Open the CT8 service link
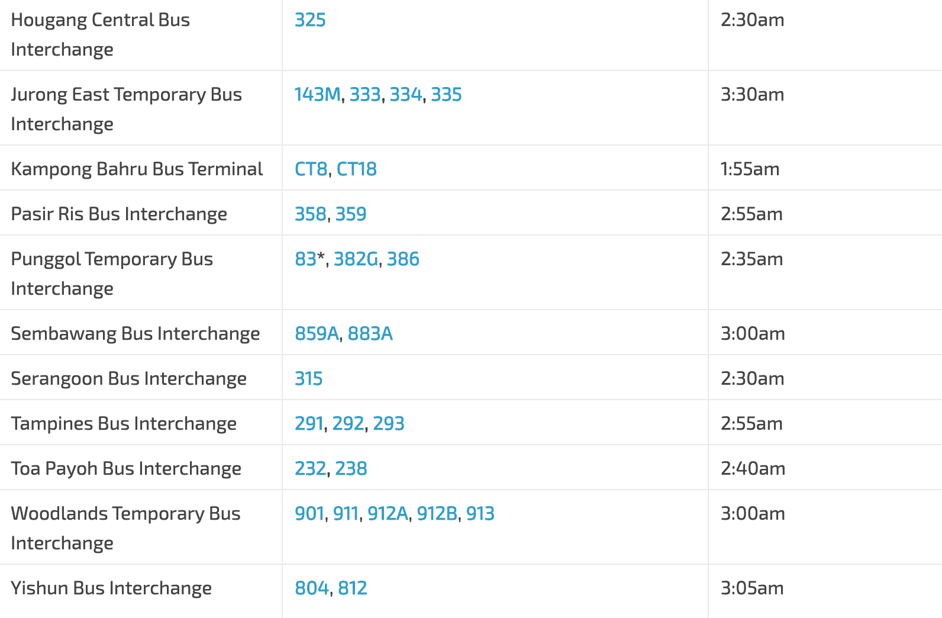The height and width of the screenshot is (618, 942). click(311, 169)
